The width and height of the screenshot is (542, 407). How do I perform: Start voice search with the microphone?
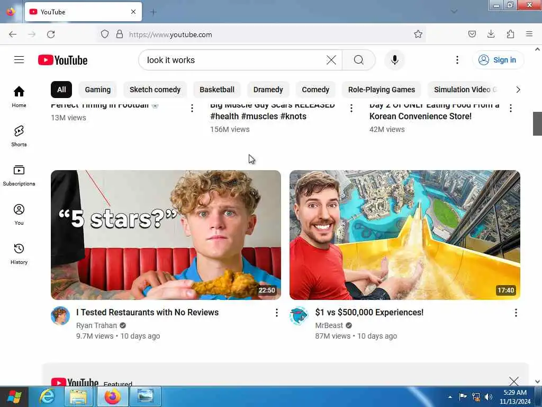(x=394, y=60)
